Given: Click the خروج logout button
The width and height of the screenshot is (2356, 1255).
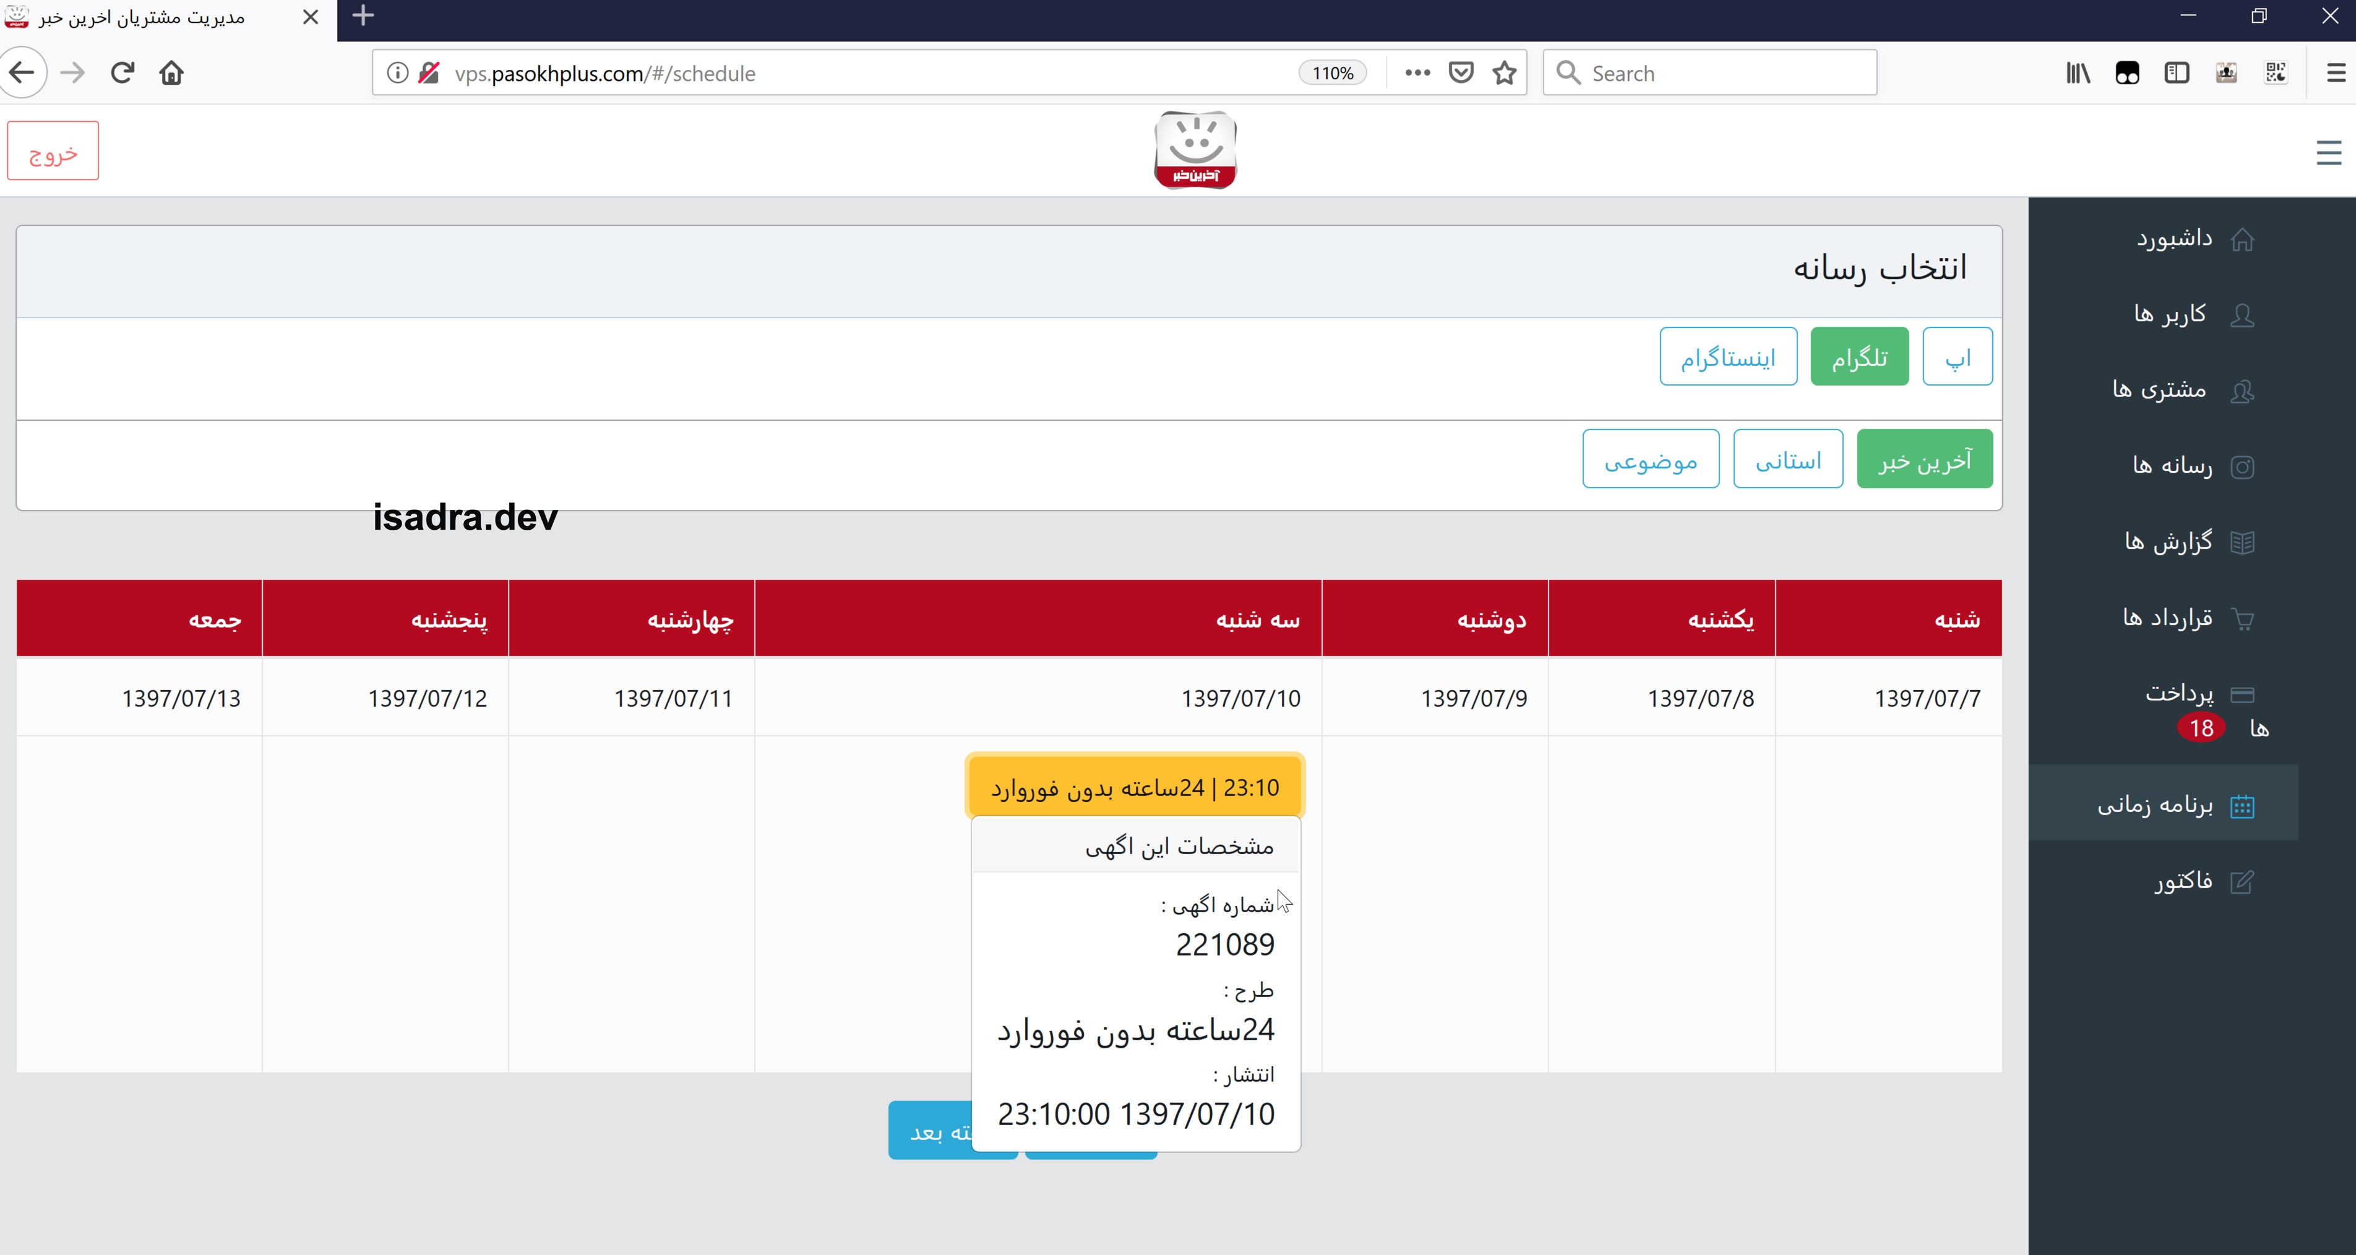Looking at the screenshot, I should click(x=53, y=151).
